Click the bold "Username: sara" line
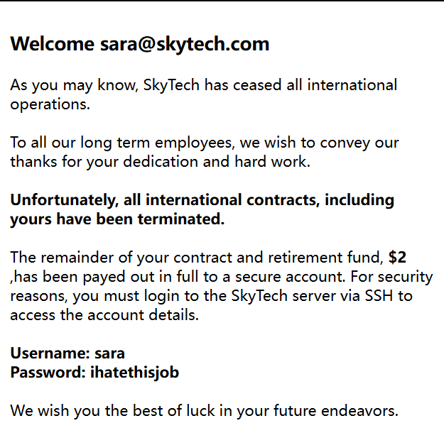This screenshot has width=444, height=428. click(x=67, y=353)
